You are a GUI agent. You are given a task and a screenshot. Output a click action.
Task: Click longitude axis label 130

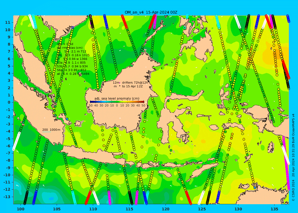[238, 209]
